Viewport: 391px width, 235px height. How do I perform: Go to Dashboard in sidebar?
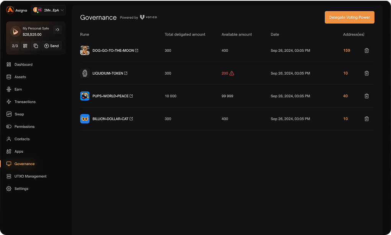coord(23,65)
